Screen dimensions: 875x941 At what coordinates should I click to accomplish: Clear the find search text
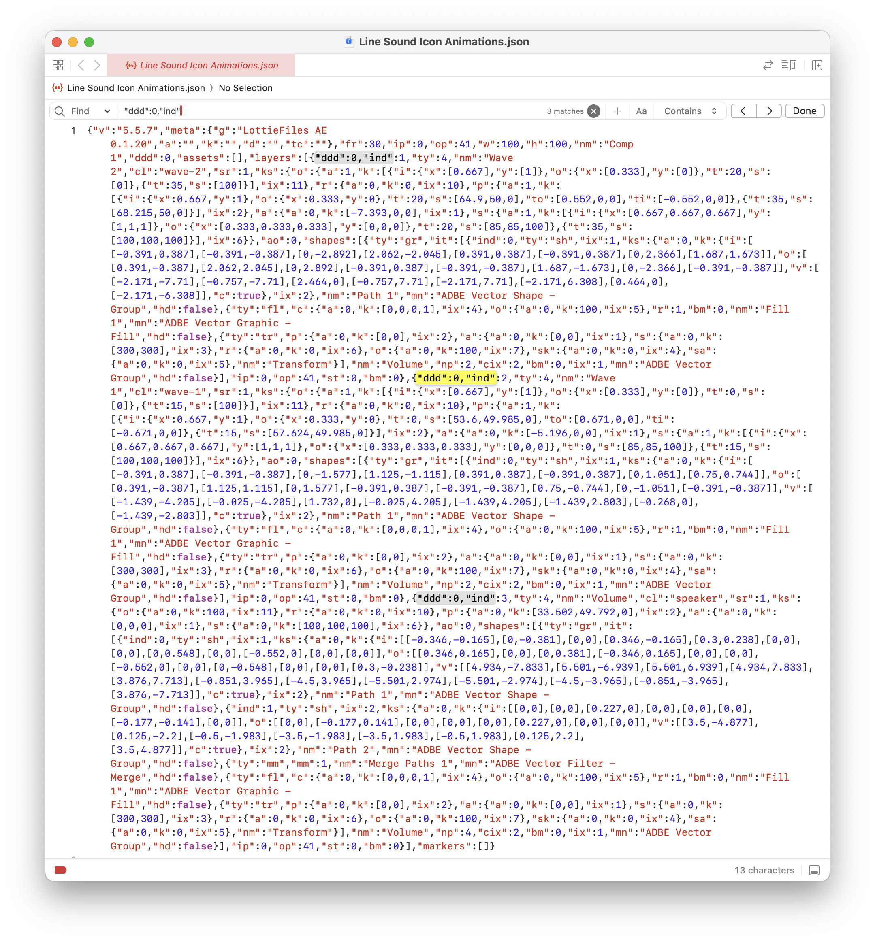593,111
